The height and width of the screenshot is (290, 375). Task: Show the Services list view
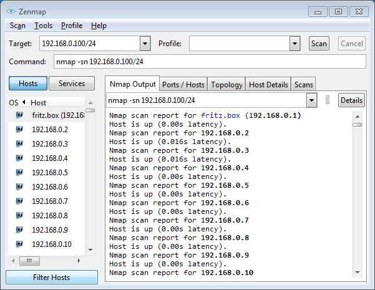tap(72, 84)
